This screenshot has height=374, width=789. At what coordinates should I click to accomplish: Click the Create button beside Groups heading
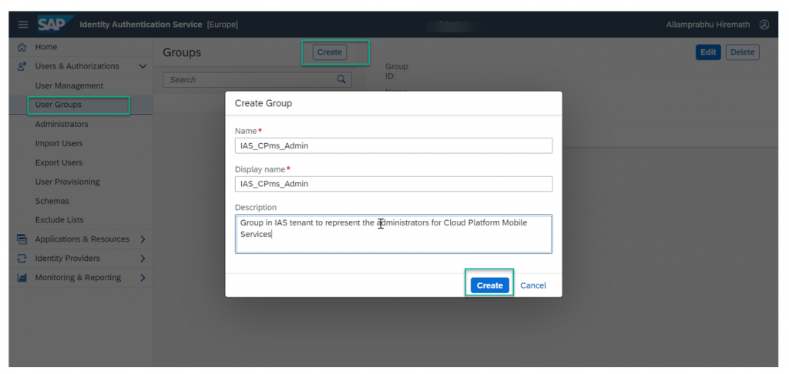point(330,52)
